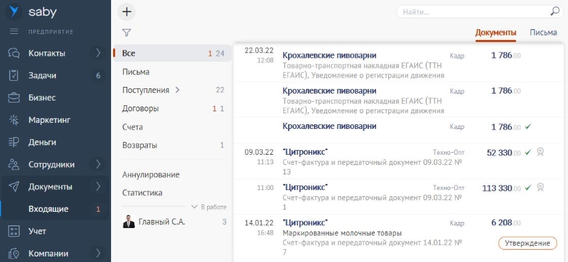The image size is (568, 262).
Task: Switch to the Письма tab
Action: point(543,33)
